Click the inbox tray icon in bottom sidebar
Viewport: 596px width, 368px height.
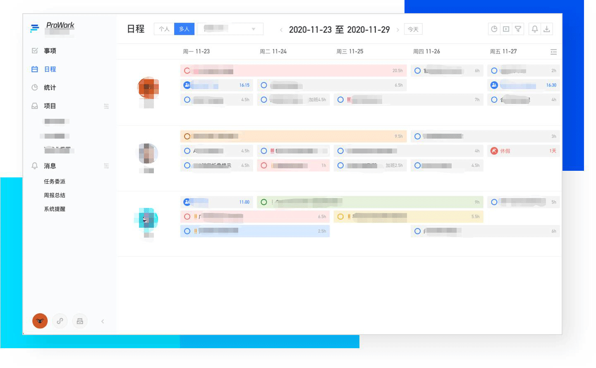click(80, 321)
